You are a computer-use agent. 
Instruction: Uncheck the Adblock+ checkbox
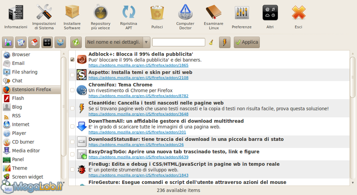[72, 60]
